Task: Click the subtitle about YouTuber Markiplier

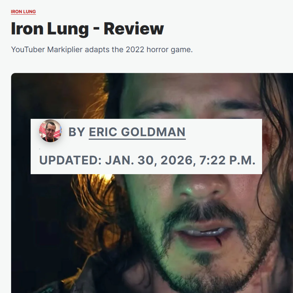Action: click(102, 50)
